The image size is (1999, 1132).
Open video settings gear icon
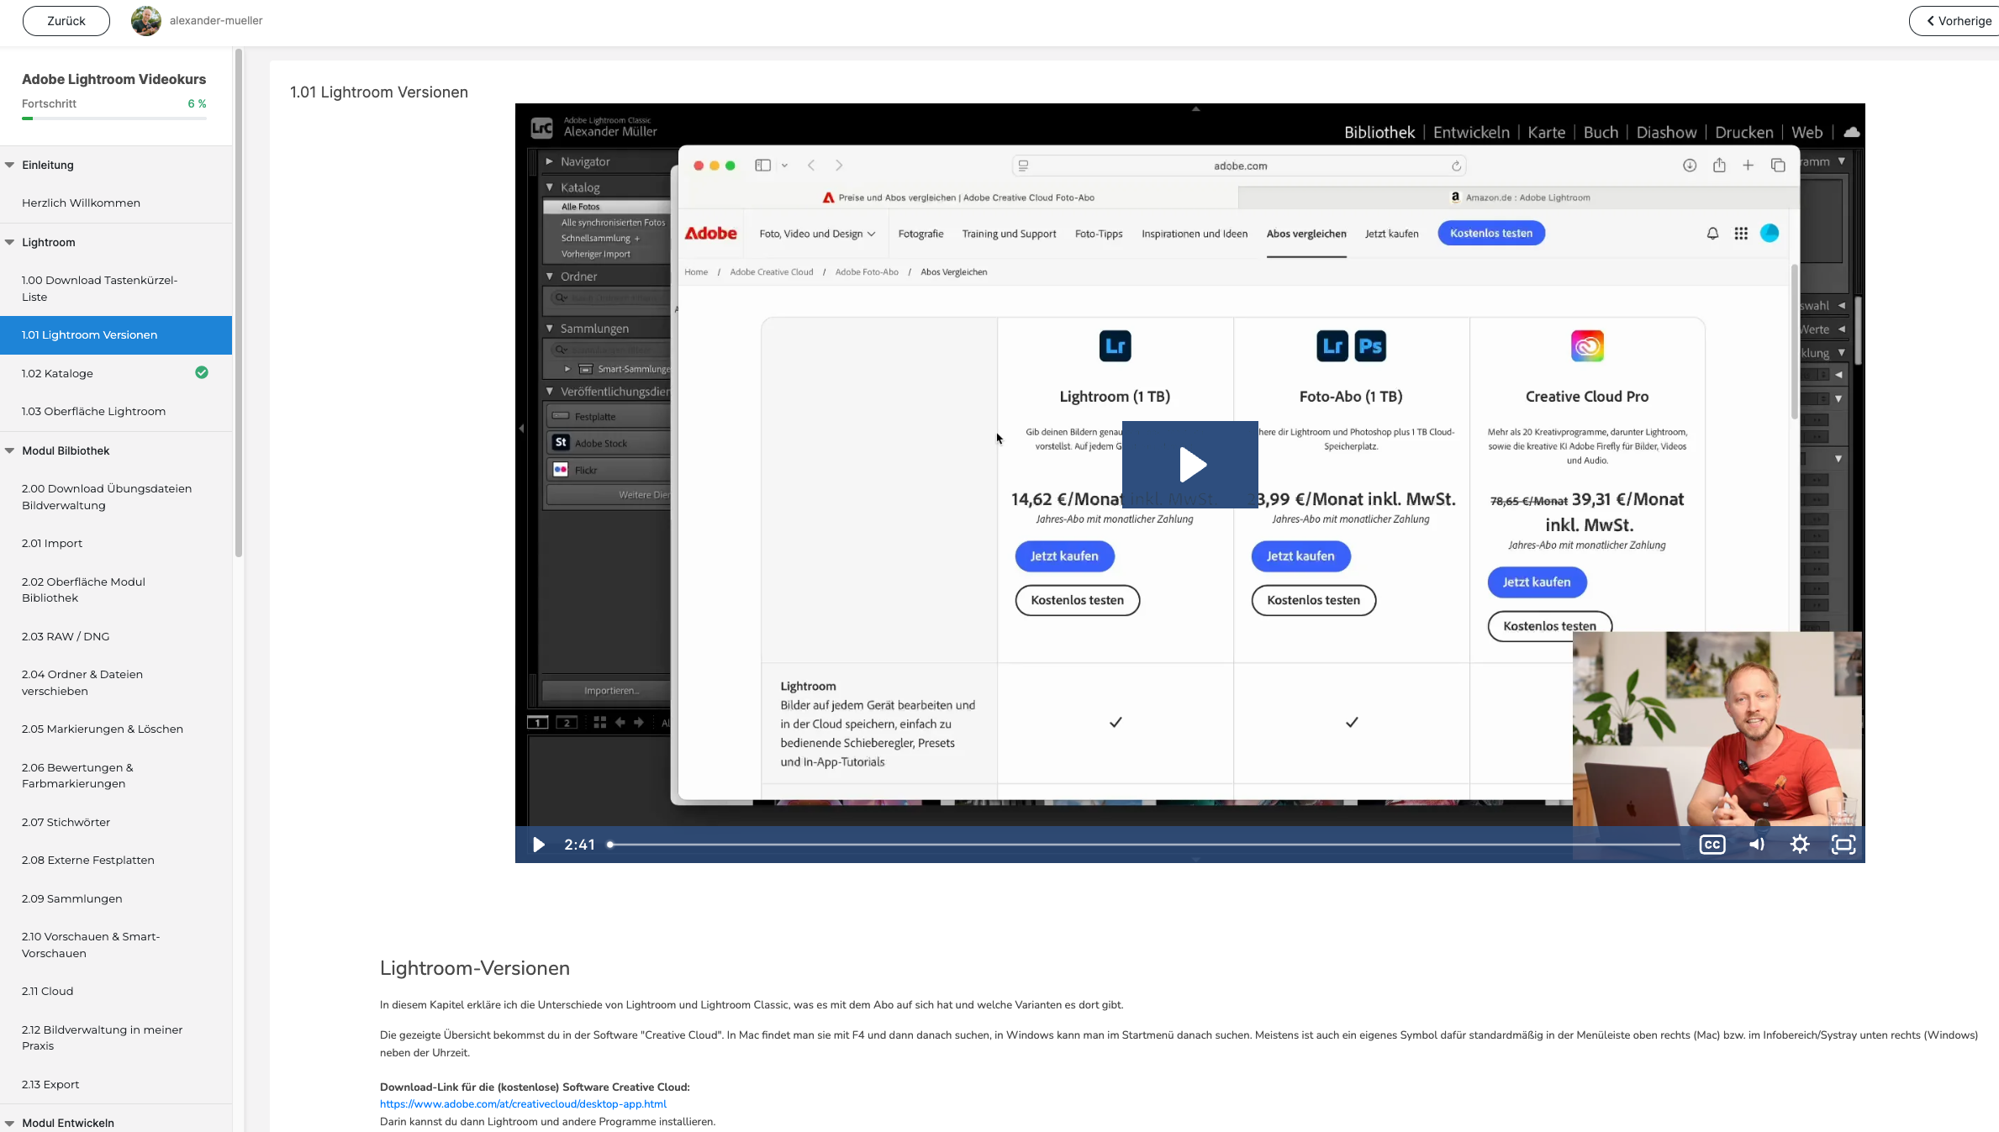point(1800,845)
